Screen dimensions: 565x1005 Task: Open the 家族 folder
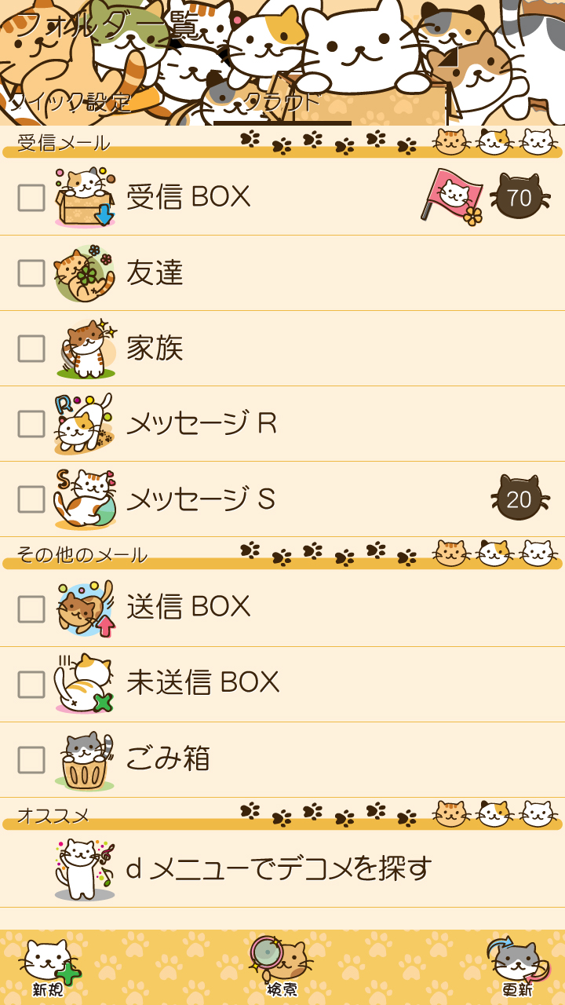[282, 349]
